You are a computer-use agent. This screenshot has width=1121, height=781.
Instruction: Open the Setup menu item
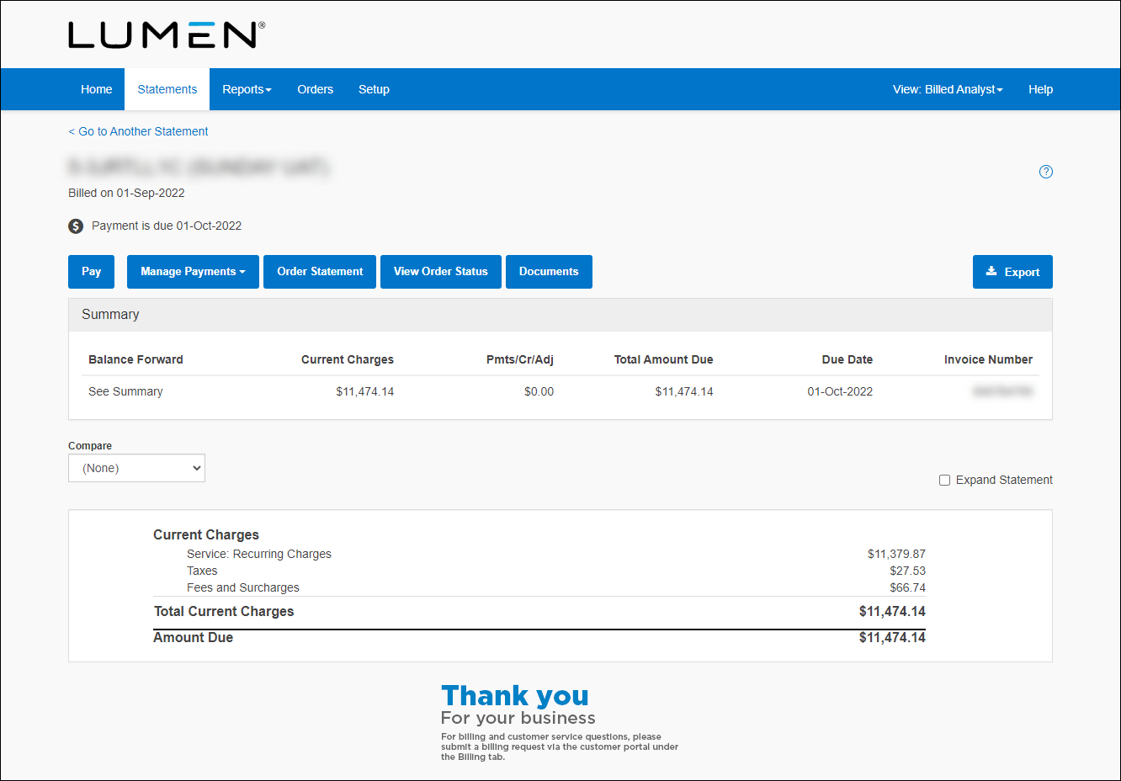374,89
